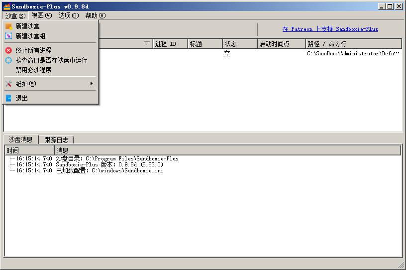Click the red 终止所有进程 icon
406x270 pixels.
[8, 50]
